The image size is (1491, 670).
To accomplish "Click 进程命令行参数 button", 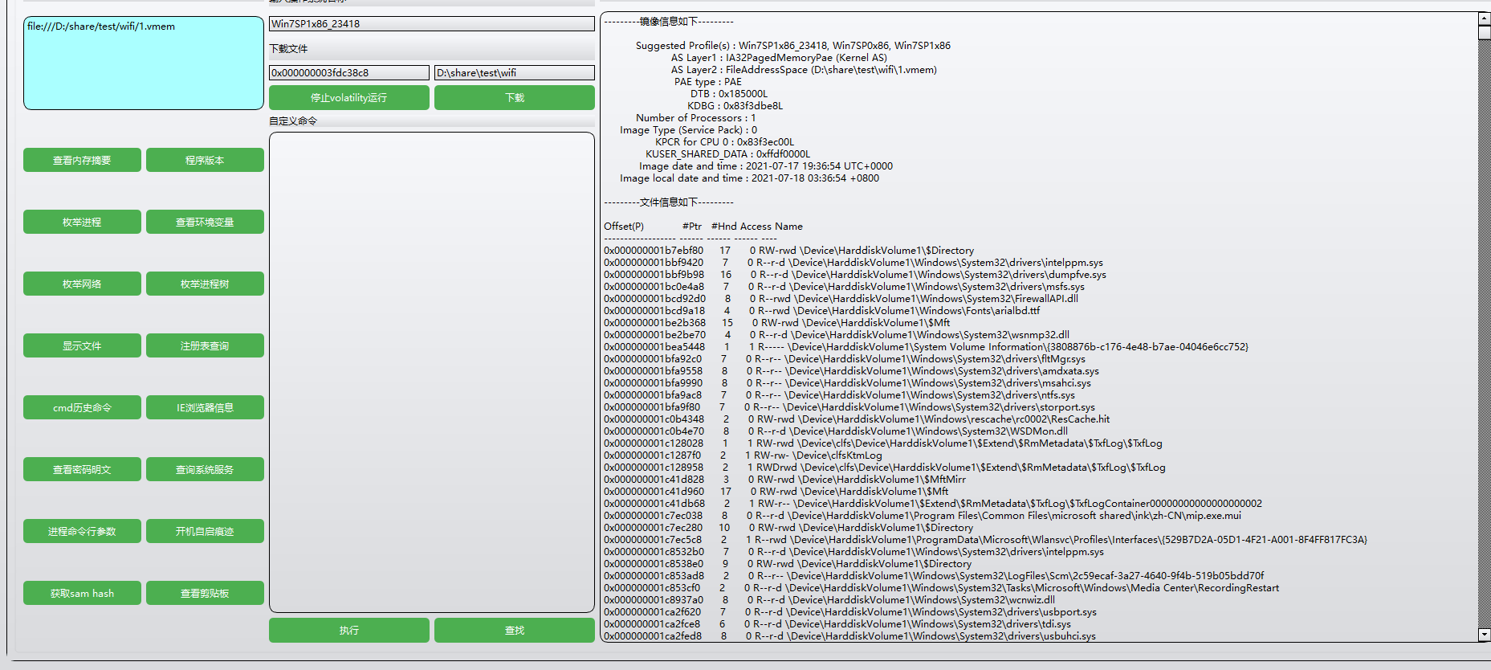I will coord(82,531).
